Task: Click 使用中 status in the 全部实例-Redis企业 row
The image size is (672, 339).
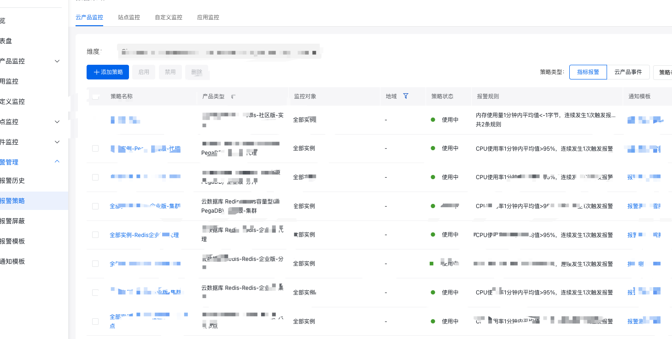Action: click(450, 235)
